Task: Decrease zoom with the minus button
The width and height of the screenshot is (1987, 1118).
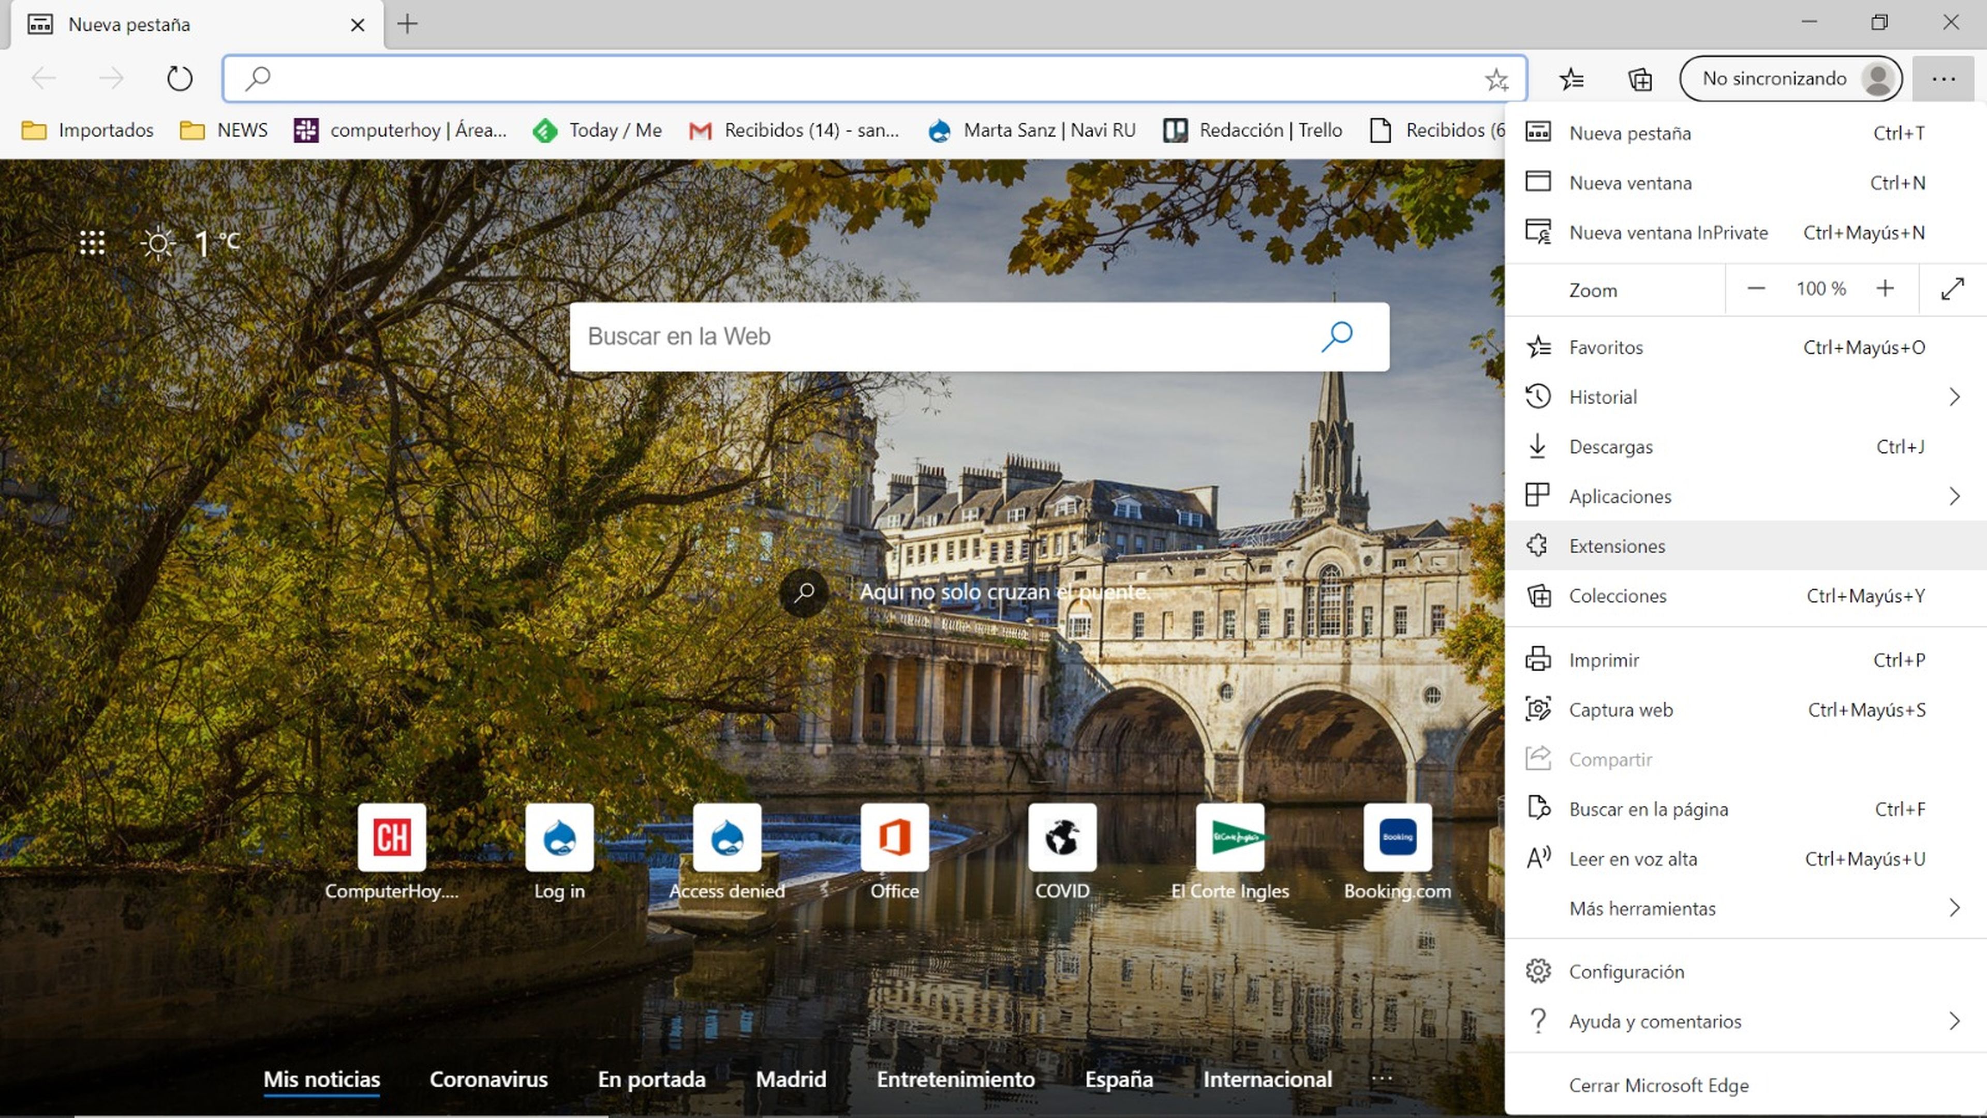Action: point(1756,289)
